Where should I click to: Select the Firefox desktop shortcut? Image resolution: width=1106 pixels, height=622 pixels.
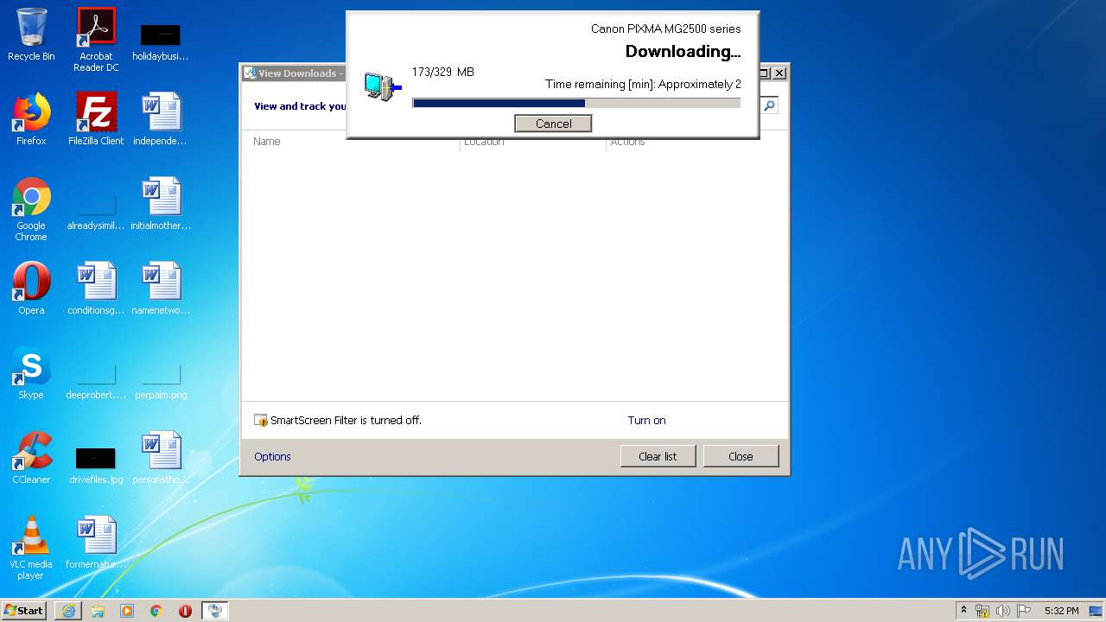click(31, 119)
